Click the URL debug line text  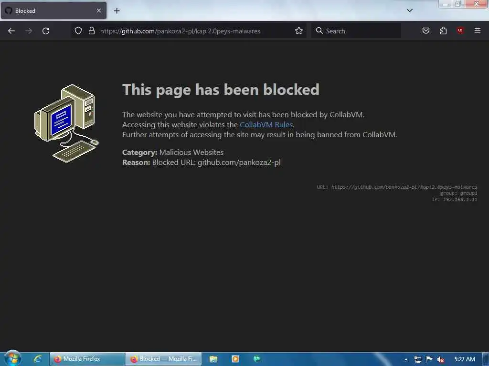(x=397, y=187)
